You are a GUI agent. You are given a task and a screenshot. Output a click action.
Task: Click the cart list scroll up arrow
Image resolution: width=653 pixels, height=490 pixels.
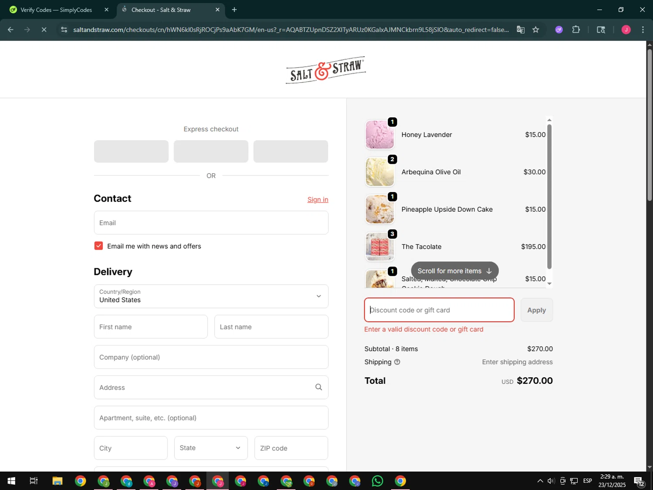coord(549,120)
